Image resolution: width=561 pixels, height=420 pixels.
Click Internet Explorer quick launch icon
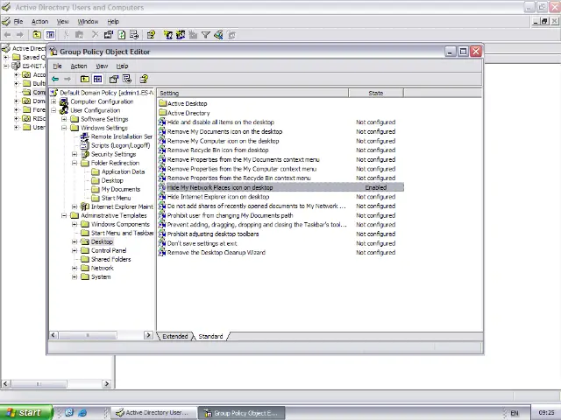(x=82, y=412)
